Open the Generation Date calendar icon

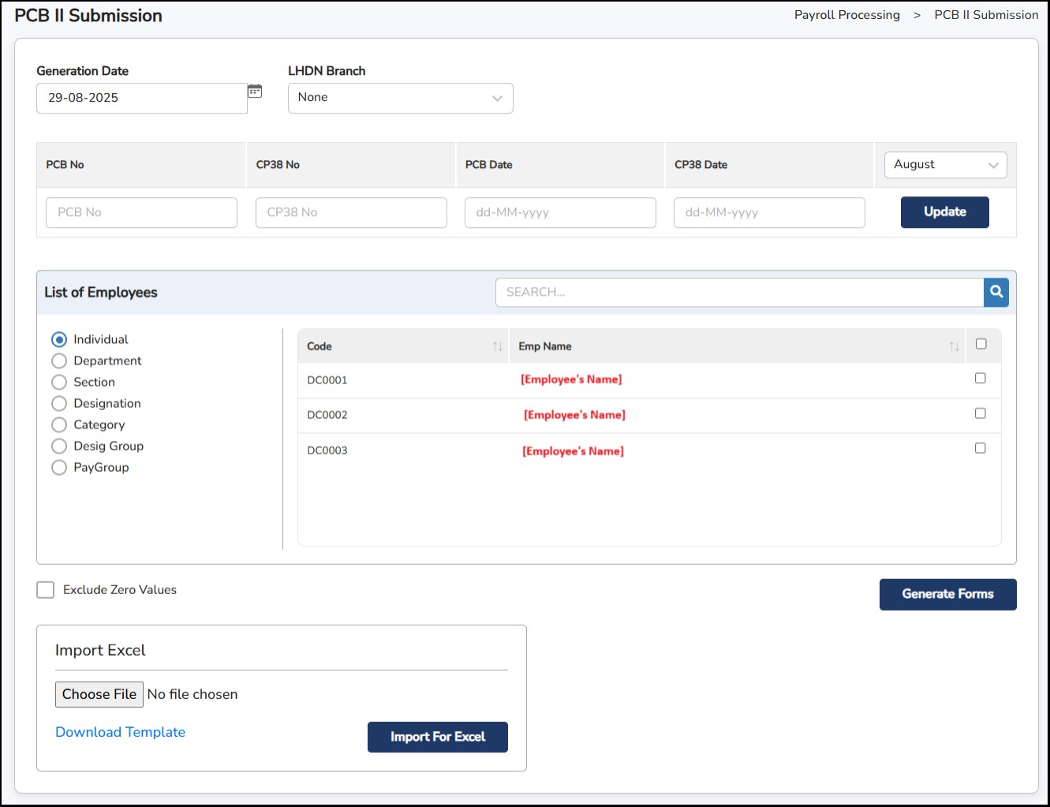click(x=255, y=92)
